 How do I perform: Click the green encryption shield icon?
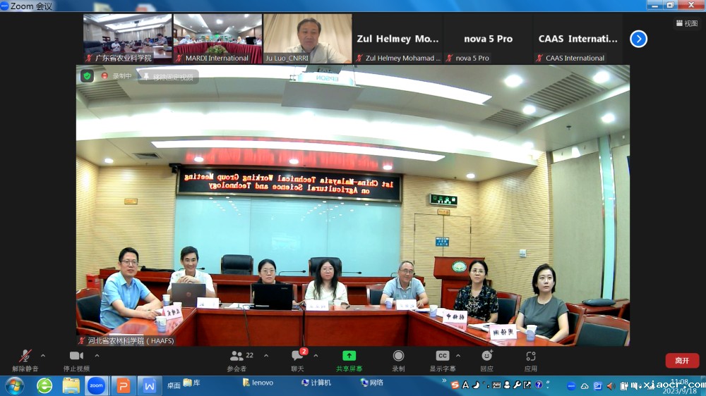pyautogui.click(x=87, y=76)
